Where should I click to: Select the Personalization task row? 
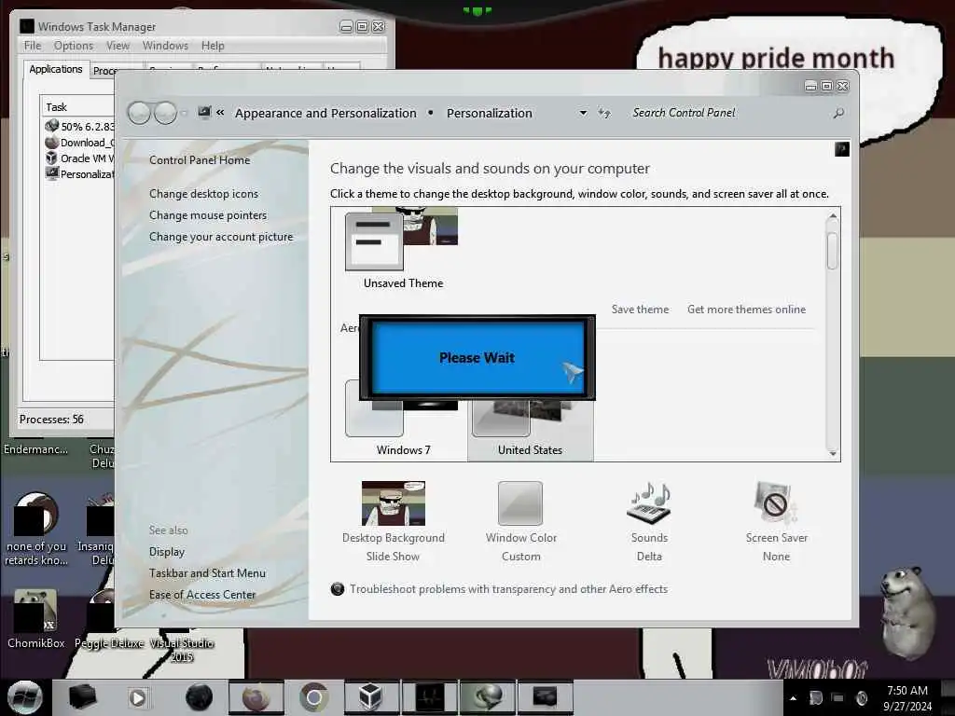78,174
